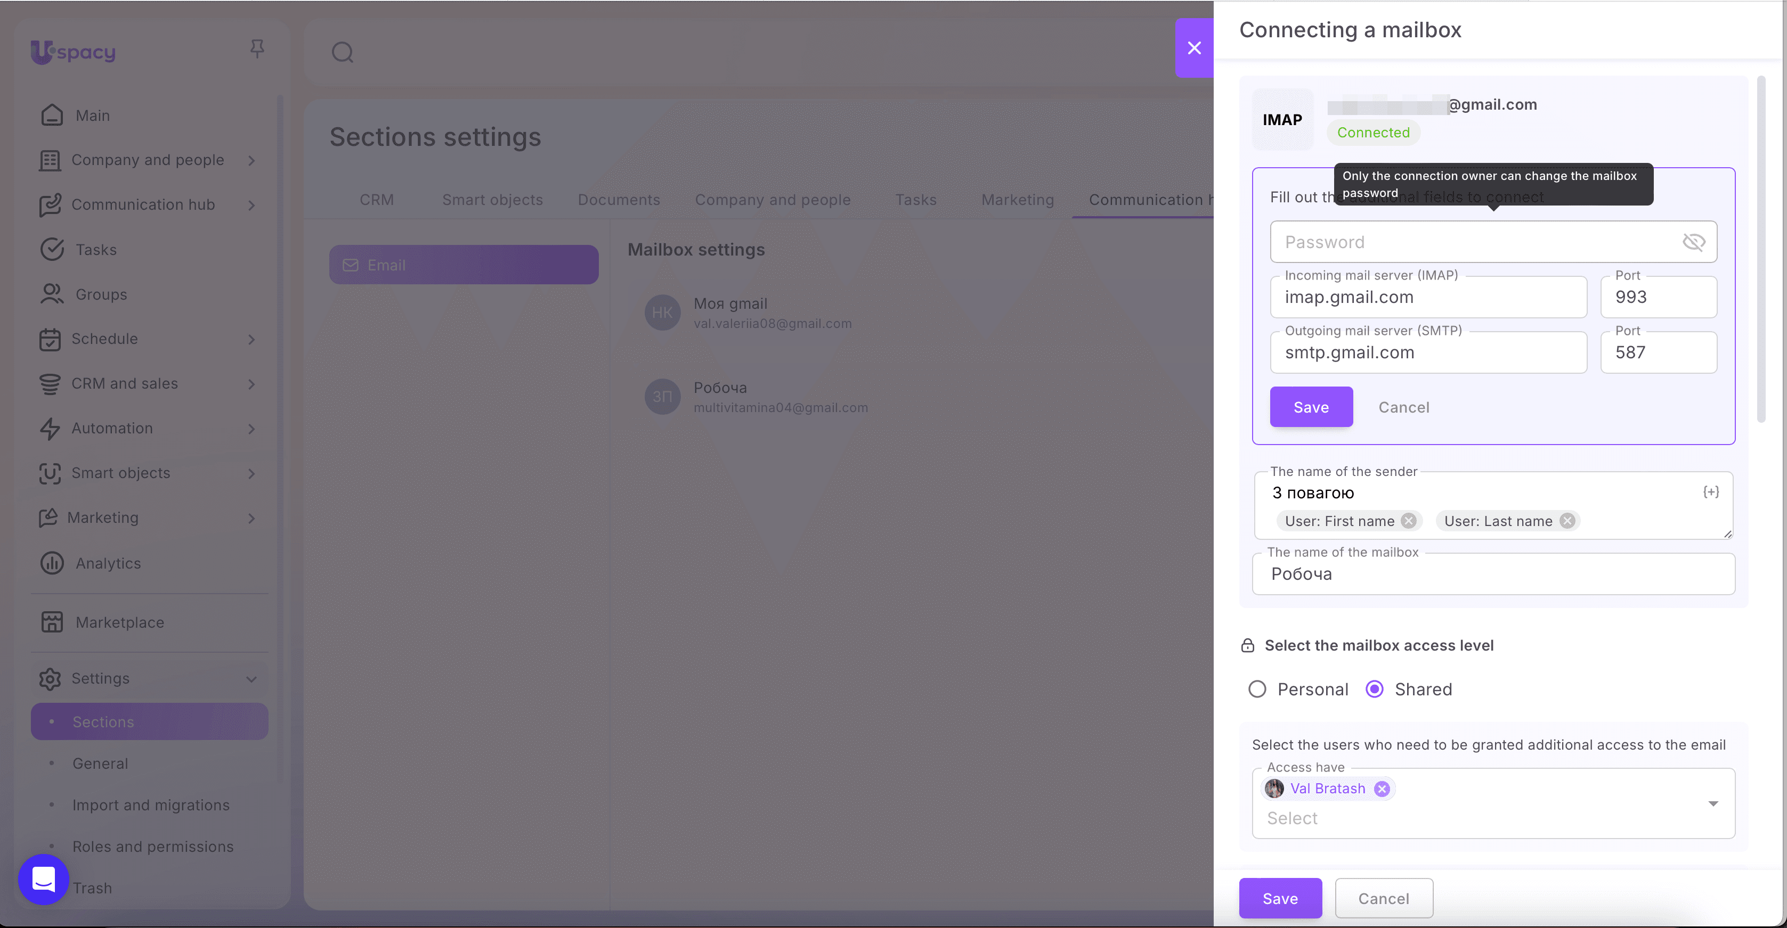This screenshot has height=928, width=1787.
Task: Expand the Schedule submenu chevron
Action: [252, 339]
